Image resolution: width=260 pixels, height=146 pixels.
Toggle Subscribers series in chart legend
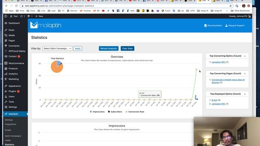coord(115,112)
